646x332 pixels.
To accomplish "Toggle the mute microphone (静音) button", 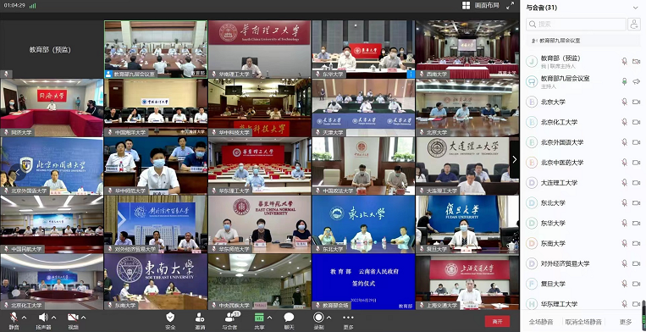I will [14, 317].
